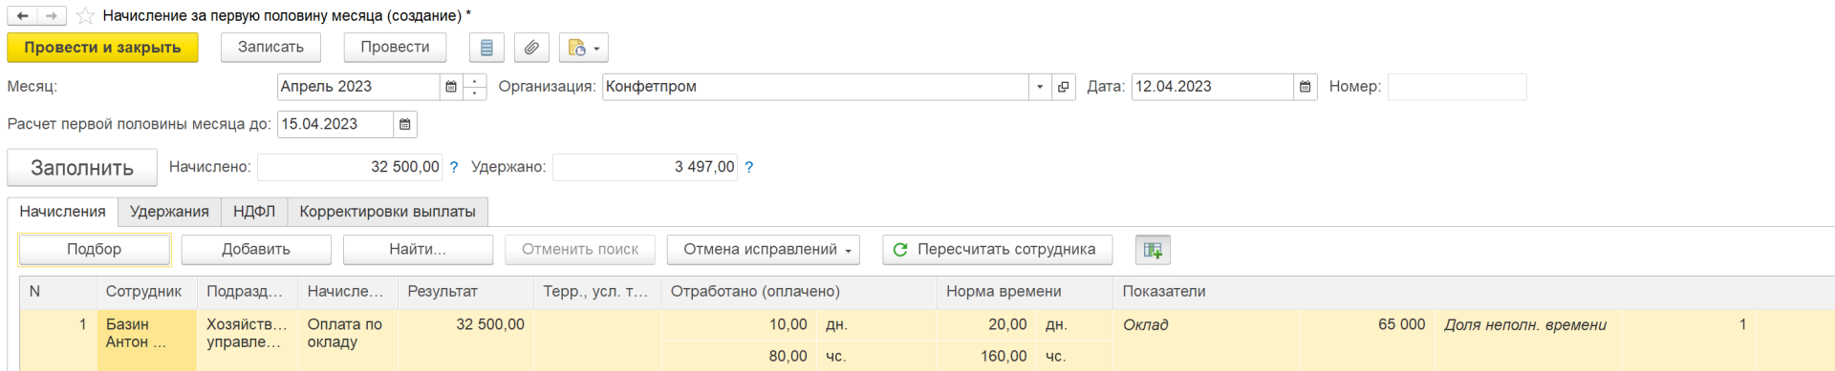Click the Провести button
The width and height of the screenshot is (1835, 371).
[395, 48]
